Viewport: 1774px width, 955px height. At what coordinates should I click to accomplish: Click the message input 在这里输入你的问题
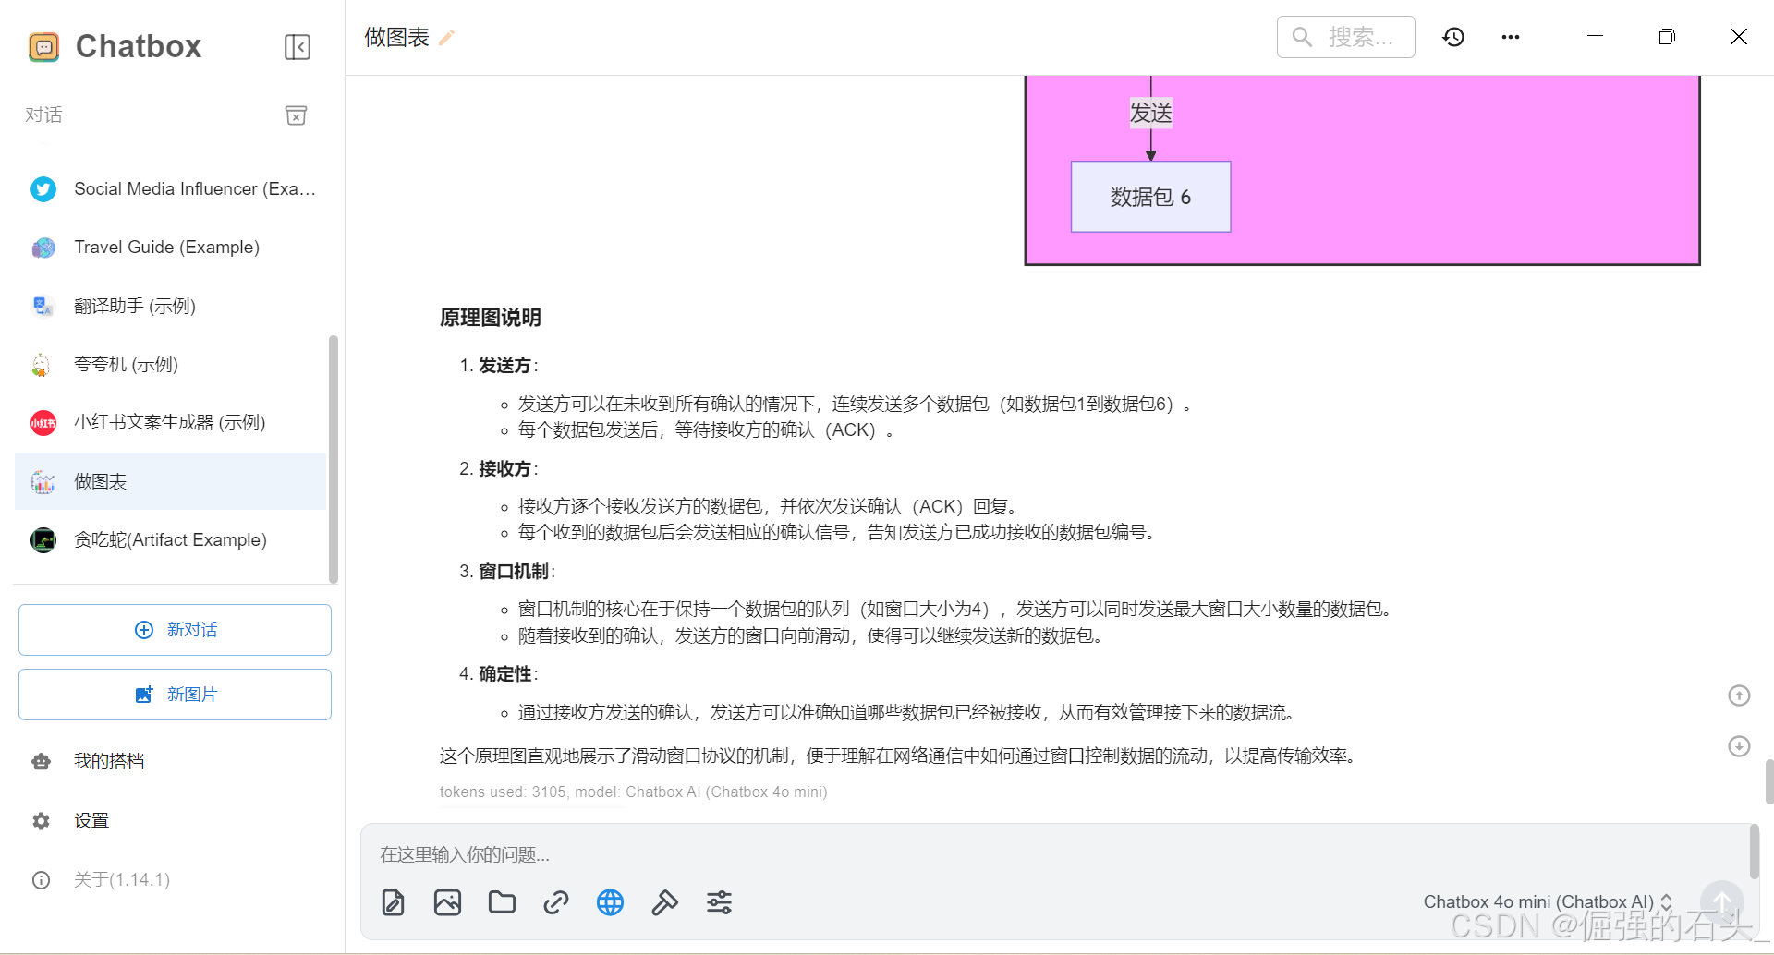tap(1053, 855)
